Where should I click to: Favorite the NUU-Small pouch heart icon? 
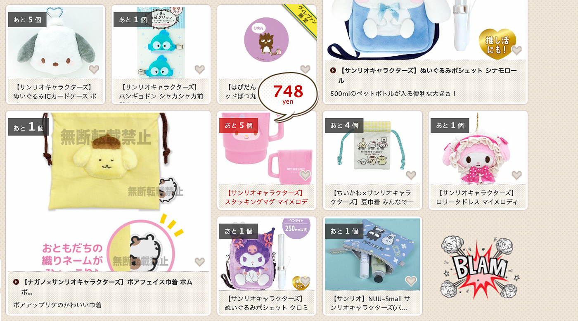click(x=411, y=281)
